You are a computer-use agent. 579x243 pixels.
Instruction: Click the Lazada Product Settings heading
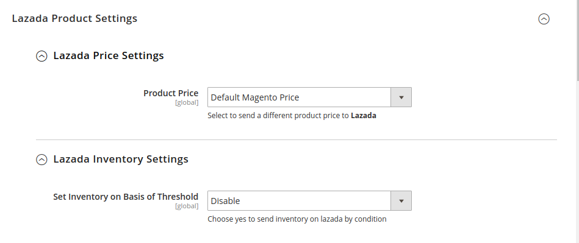74,18
